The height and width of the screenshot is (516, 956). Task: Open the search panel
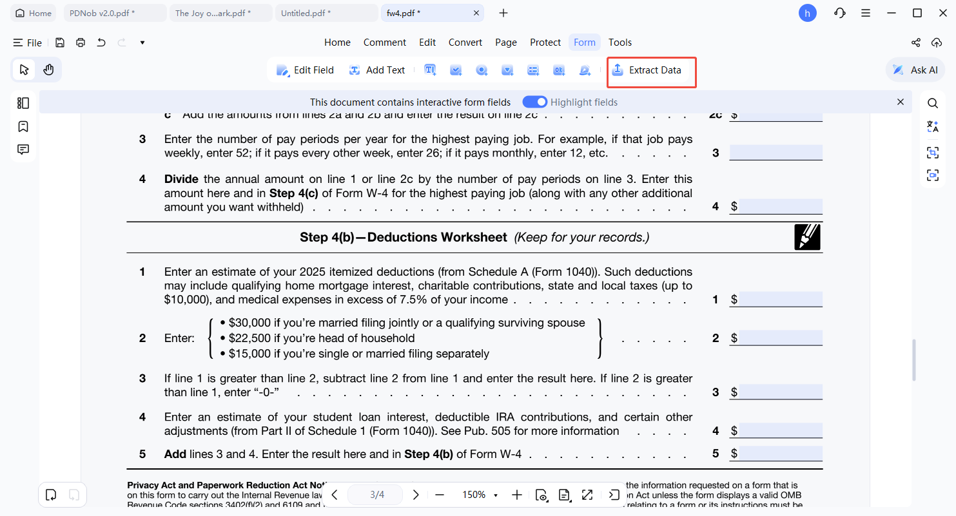click(x=933, y=102)
